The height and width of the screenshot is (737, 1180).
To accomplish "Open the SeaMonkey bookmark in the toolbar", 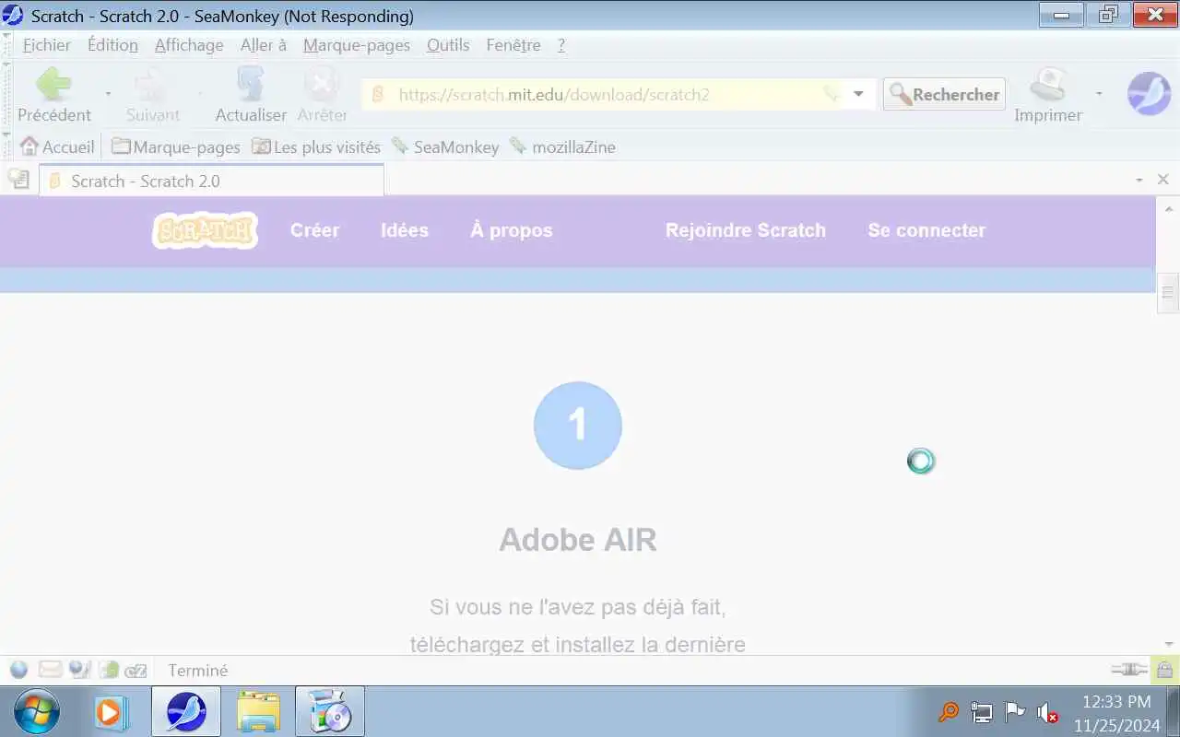I will [445, 146].
